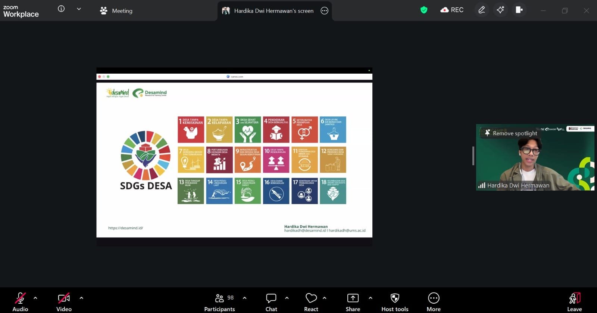Click SDG 10 Desa Tanpa Kesenjangan tile

tap(276, 160)
